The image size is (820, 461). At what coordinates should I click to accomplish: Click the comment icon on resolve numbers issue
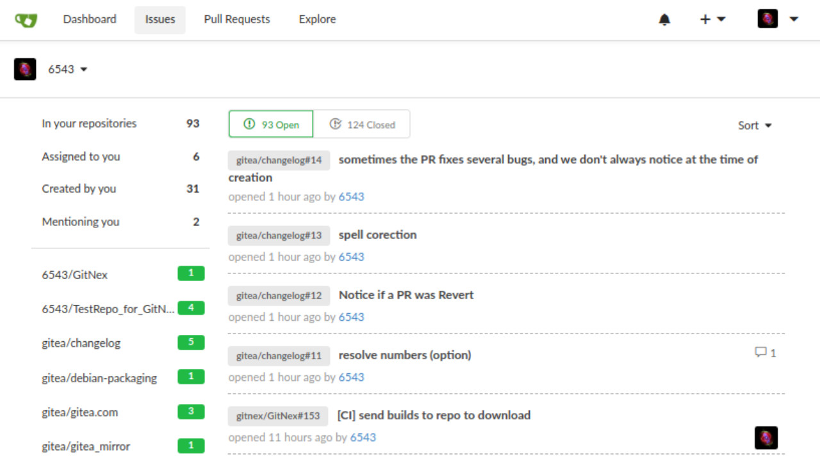point(761,352)
